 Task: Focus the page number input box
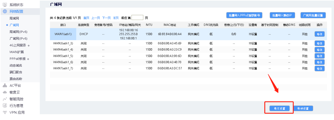pyautogui.click(x=138, y=18)
